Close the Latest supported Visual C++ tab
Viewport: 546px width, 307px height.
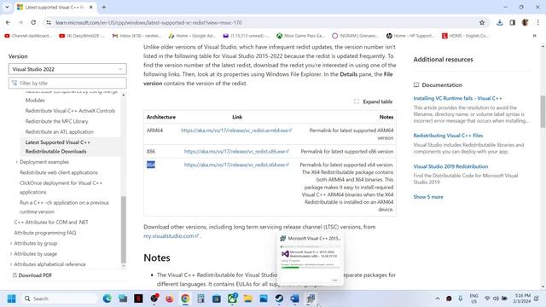[91, 7]
